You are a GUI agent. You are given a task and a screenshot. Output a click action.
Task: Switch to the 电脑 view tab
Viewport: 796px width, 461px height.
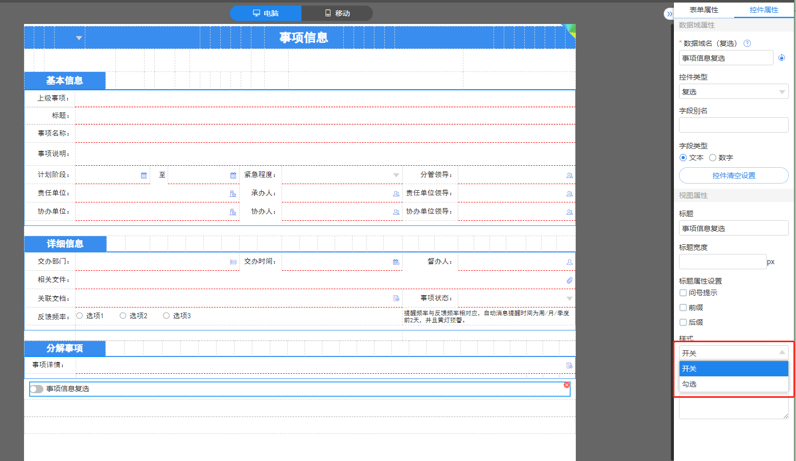[266, 13]
